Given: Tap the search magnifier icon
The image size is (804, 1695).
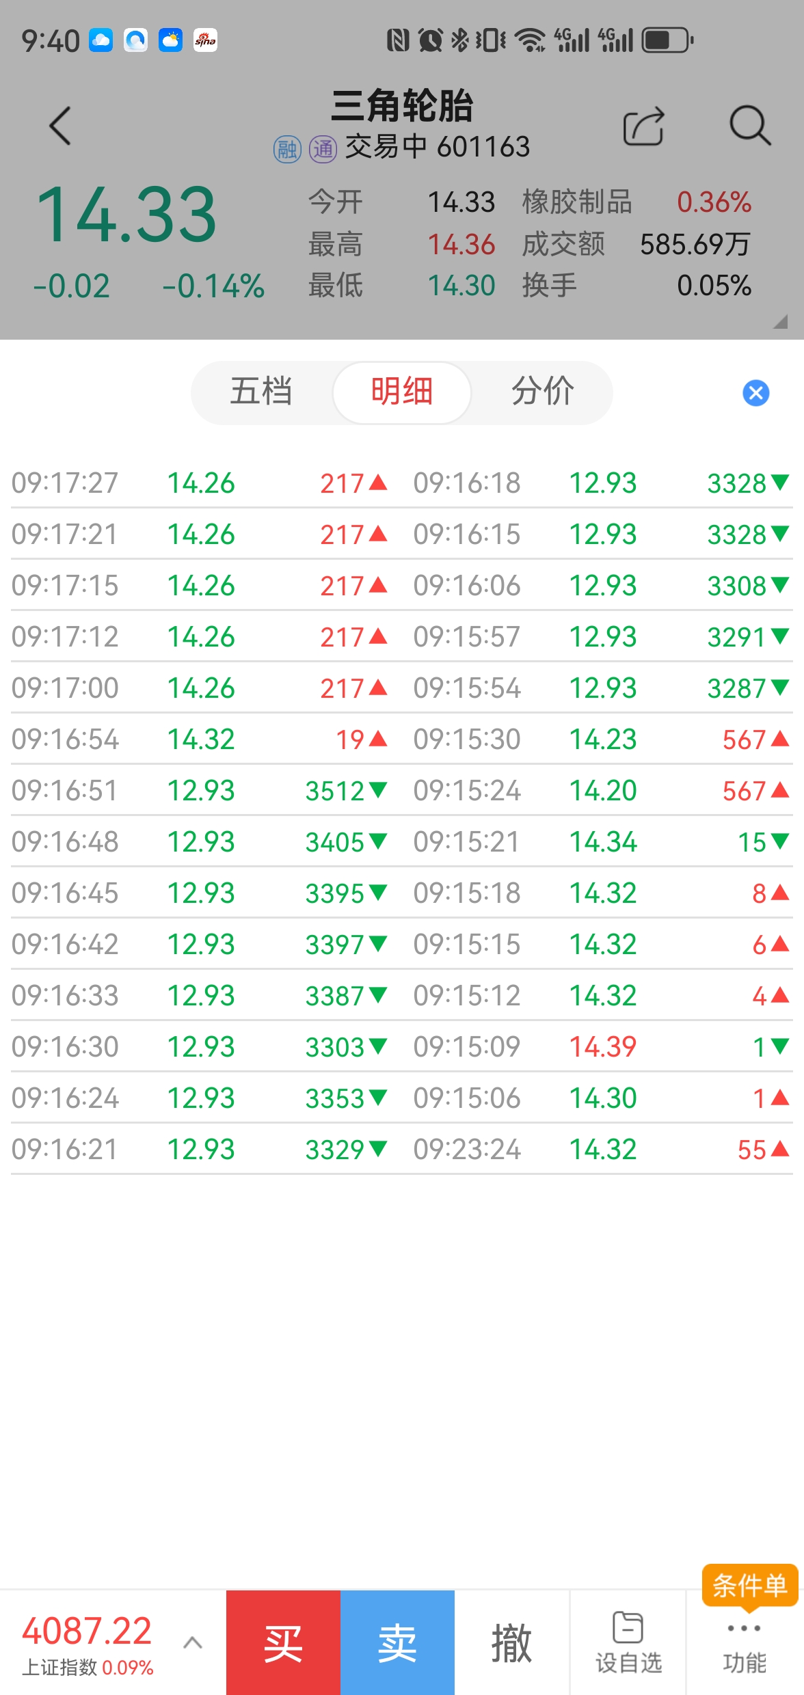Looking at the screenshot, I should point(750,126).
